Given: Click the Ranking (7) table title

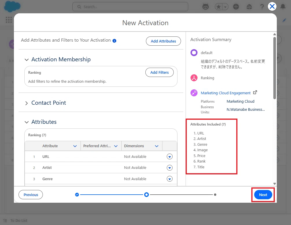Looking at the screenshot, I should pos(37,135).
